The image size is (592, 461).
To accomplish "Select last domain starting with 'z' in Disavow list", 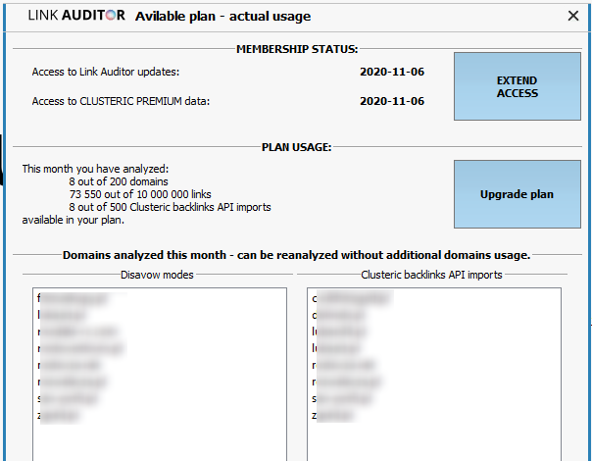I will (59, 416).
